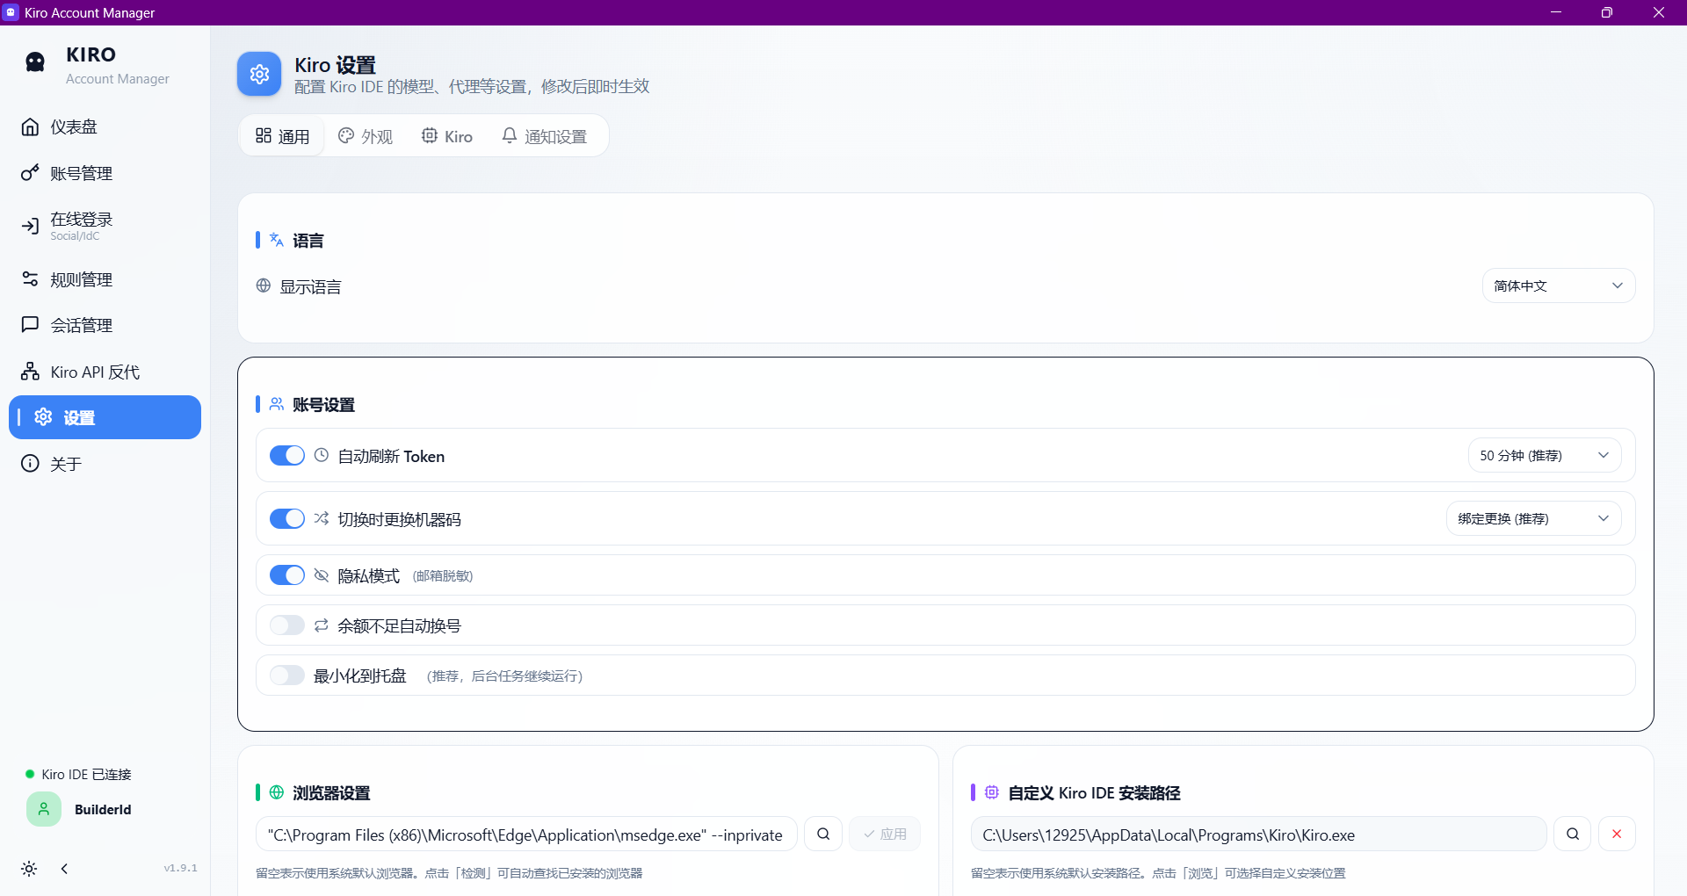Click the v1.9.1 version label
The width and height of the screenshot is (1687, 896).
[x=181, y=868]
